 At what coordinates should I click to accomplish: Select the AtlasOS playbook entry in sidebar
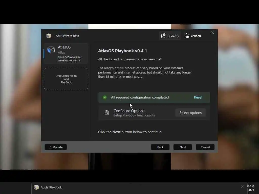[66, 54]
